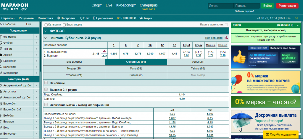303x139 pixels.
Task: Open match statistics icon beside Лидс Юнайтед
Action: click(x=104, y=51)
